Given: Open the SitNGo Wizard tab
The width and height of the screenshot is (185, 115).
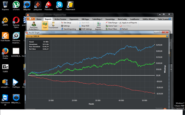Looking at the screenshot, I should point(149,19).
